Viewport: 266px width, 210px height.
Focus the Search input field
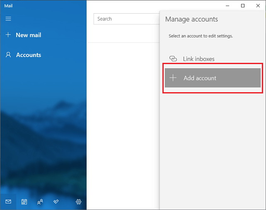pos(126,19)
